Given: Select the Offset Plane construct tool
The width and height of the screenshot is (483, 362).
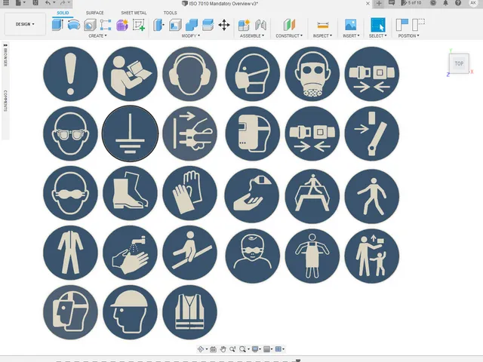Looking at the screenshot, I should click(x=289, y=25).
